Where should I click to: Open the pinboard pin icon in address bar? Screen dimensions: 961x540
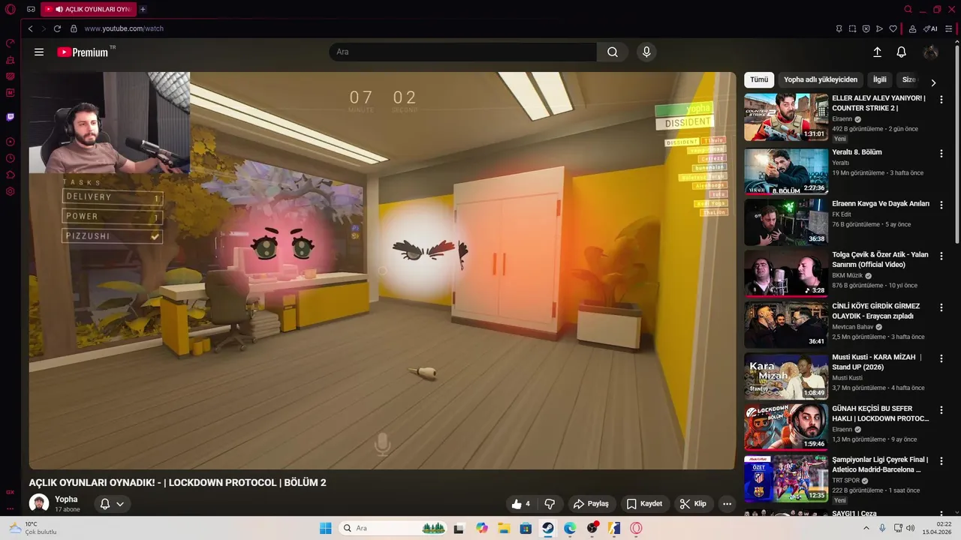click(839, 28)
